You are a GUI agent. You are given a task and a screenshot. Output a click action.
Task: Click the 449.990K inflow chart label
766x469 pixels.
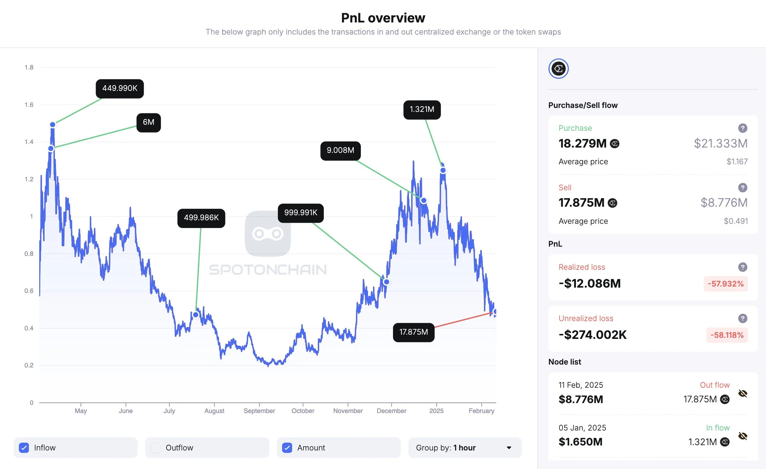tap(120, 88)
